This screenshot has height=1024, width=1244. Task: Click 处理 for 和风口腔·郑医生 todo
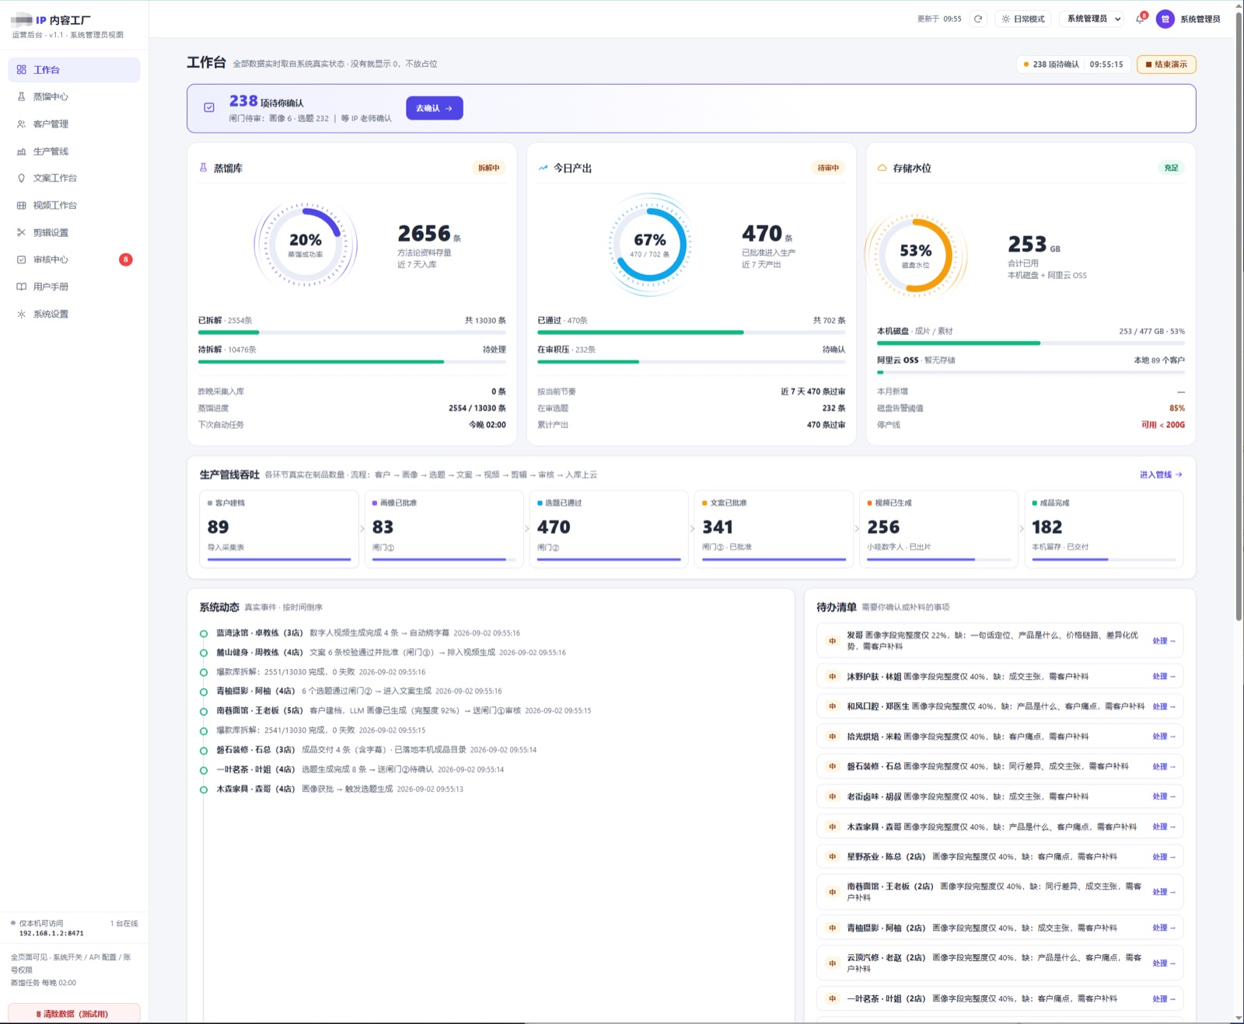[1163, 706]
